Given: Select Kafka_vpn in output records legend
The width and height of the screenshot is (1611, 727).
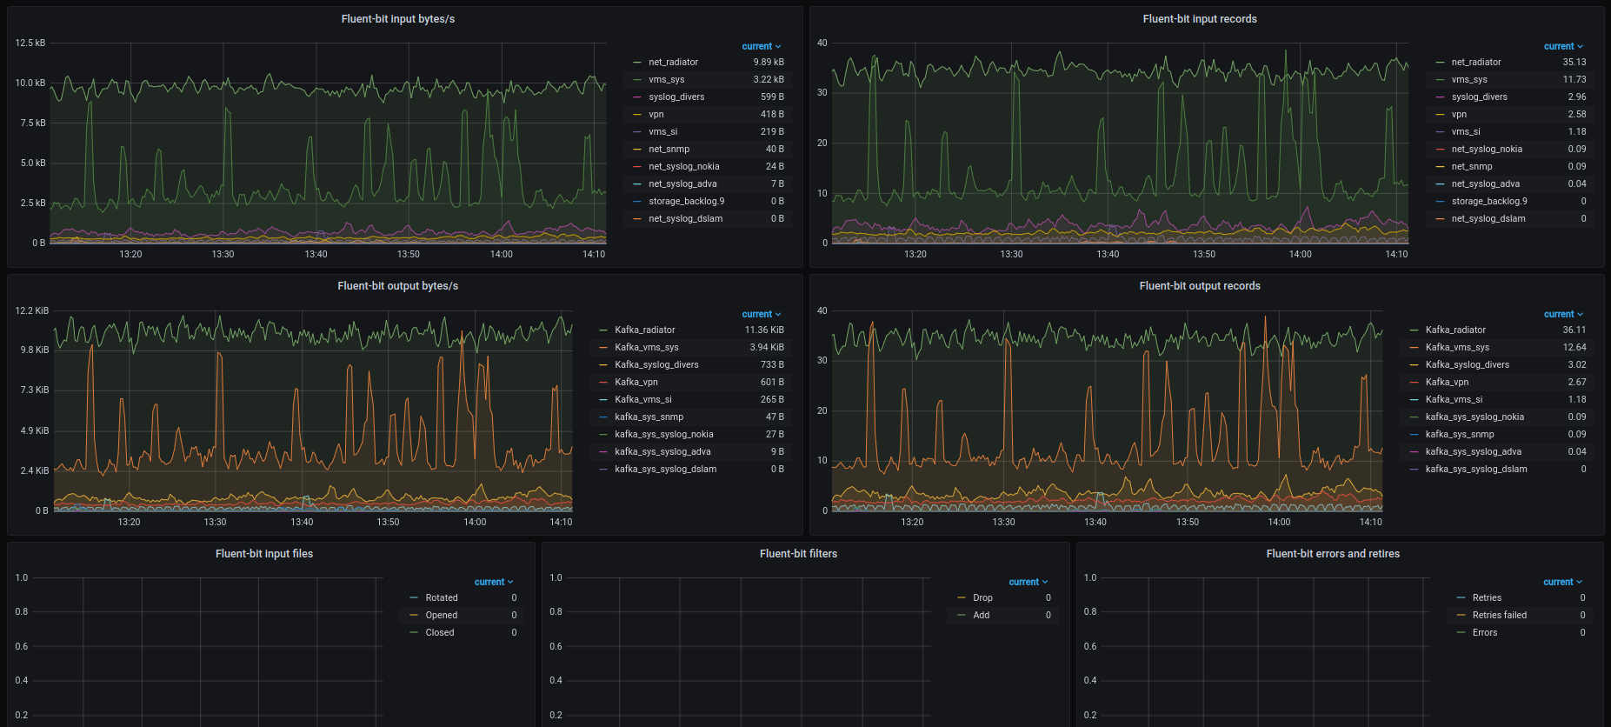Looking at the screenshot, I should click(1446, 383).
